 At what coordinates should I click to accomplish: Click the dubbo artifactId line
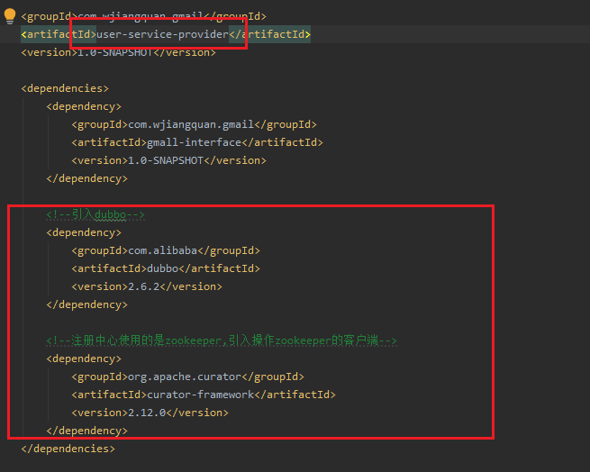(166, 268)
